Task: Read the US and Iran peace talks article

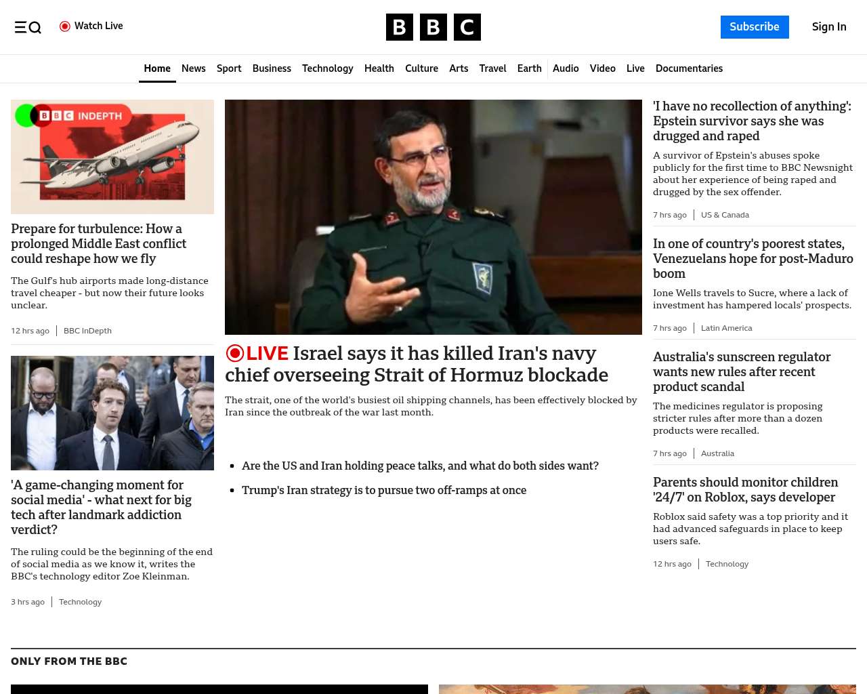Action: click(x=420, y=466)
